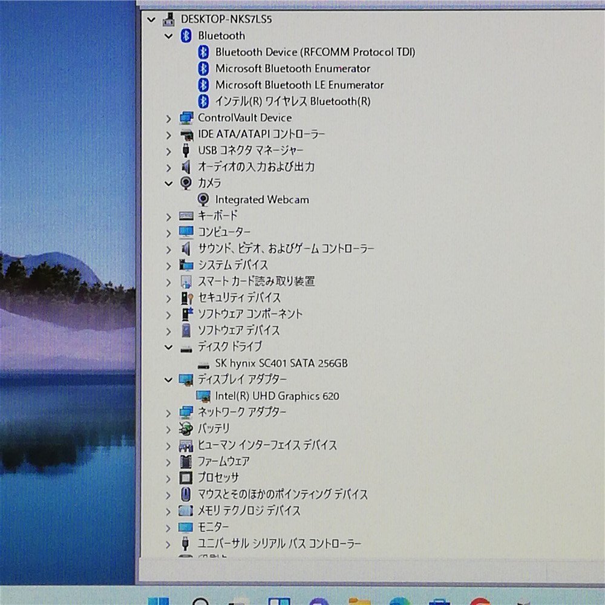Select 'Intel(R) UHD Graphics 620' text
This screenshot has height=605, width=605.
[277, 396]
